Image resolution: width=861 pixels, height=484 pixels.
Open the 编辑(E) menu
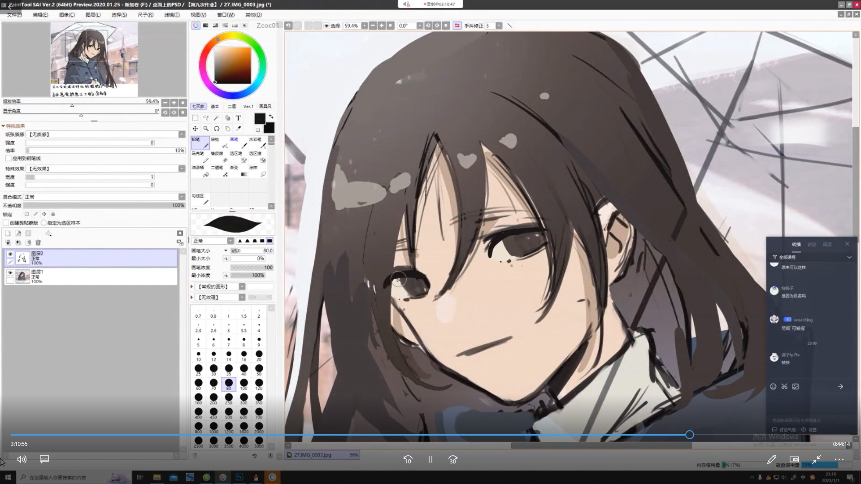tap(40, 15)
